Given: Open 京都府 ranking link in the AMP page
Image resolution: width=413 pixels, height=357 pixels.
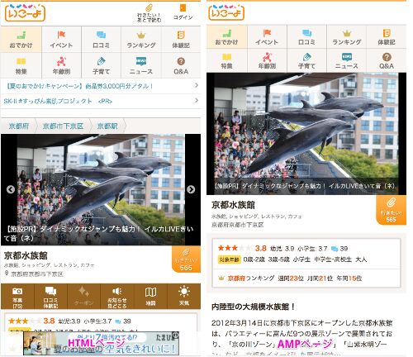Looking at the screenshot, I should click(x=237, y=278).
